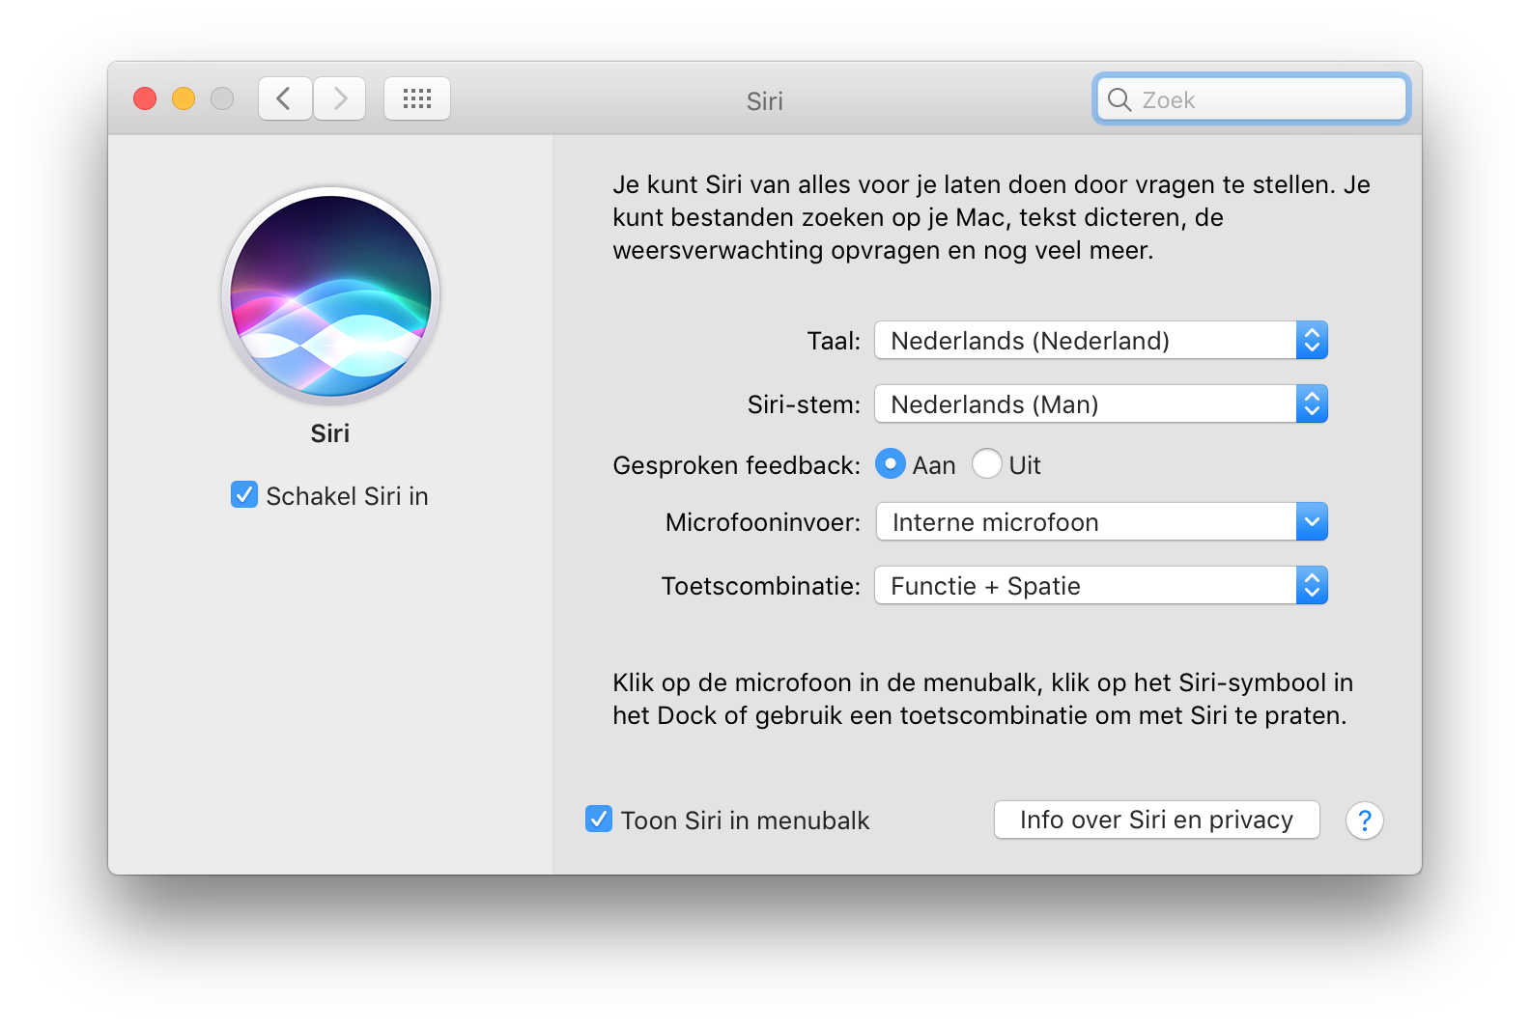Show all preferences via grid icon

click(417, 98)
